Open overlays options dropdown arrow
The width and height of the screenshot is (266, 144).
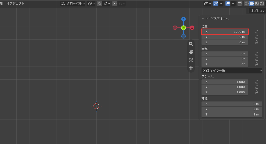[x=233, y=3]
